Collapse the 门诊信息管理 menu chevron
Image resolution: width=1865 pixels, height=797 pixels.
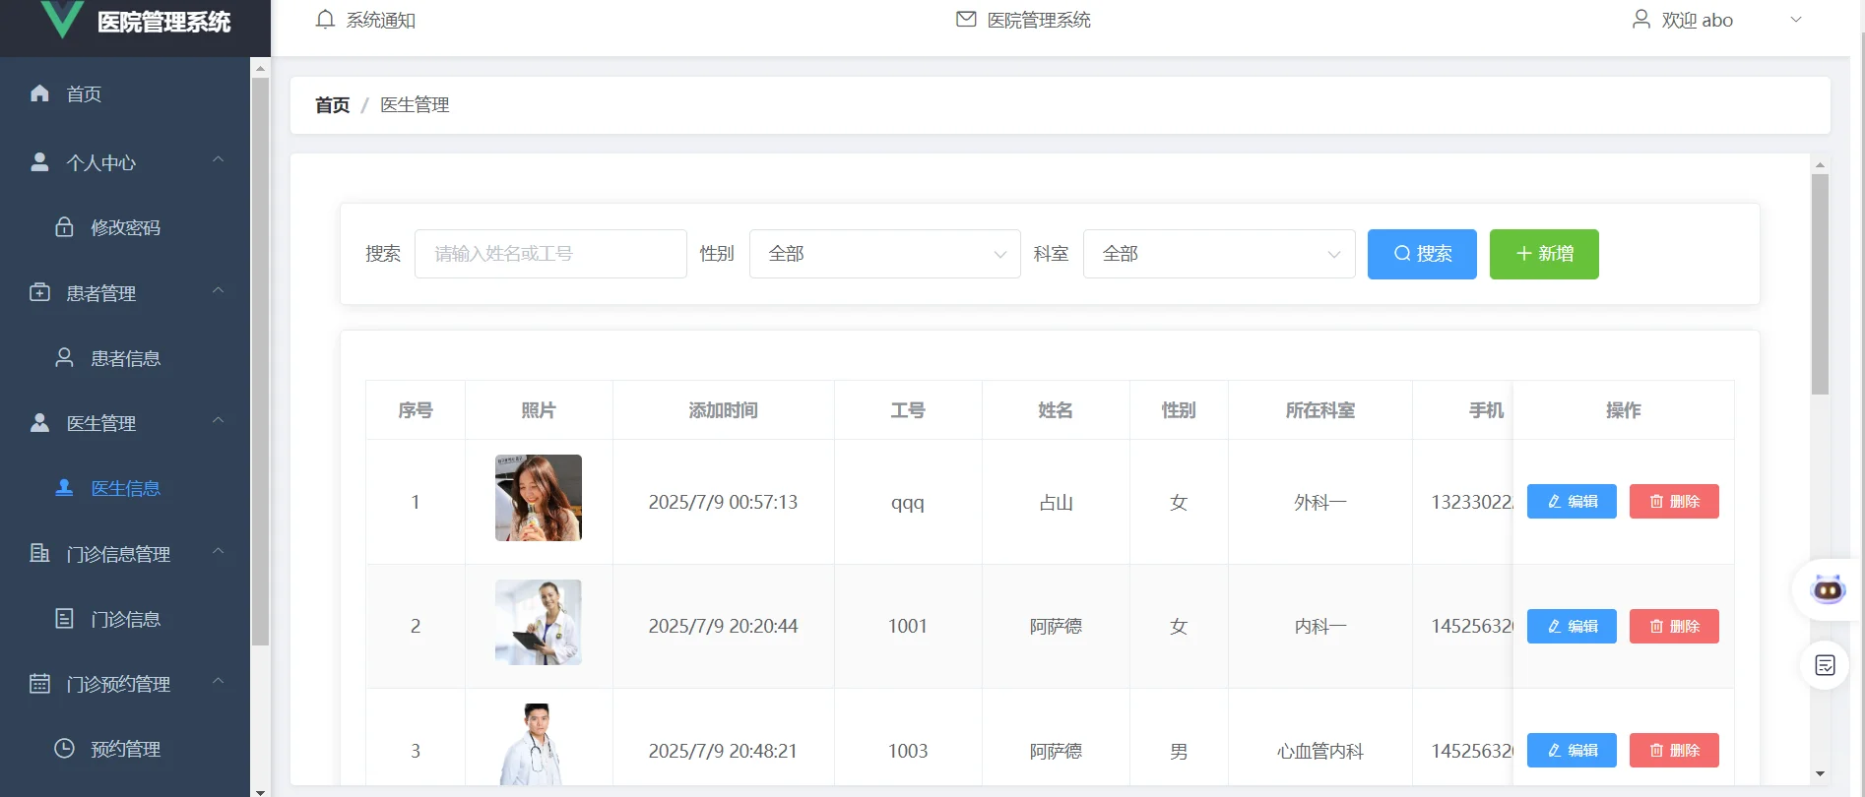[219, 550]
